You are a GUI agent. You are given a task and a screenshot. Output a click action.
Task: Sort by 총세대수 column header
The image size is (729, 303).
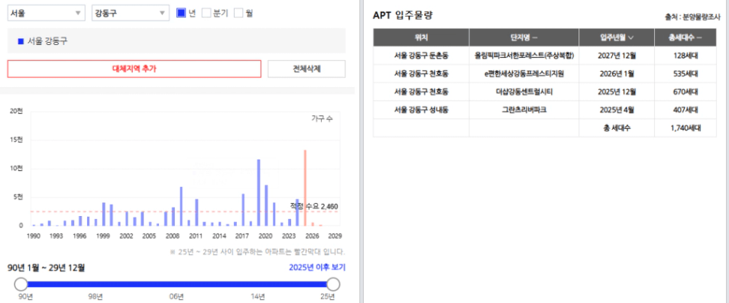pyautogui.click(x=685, y=37)
